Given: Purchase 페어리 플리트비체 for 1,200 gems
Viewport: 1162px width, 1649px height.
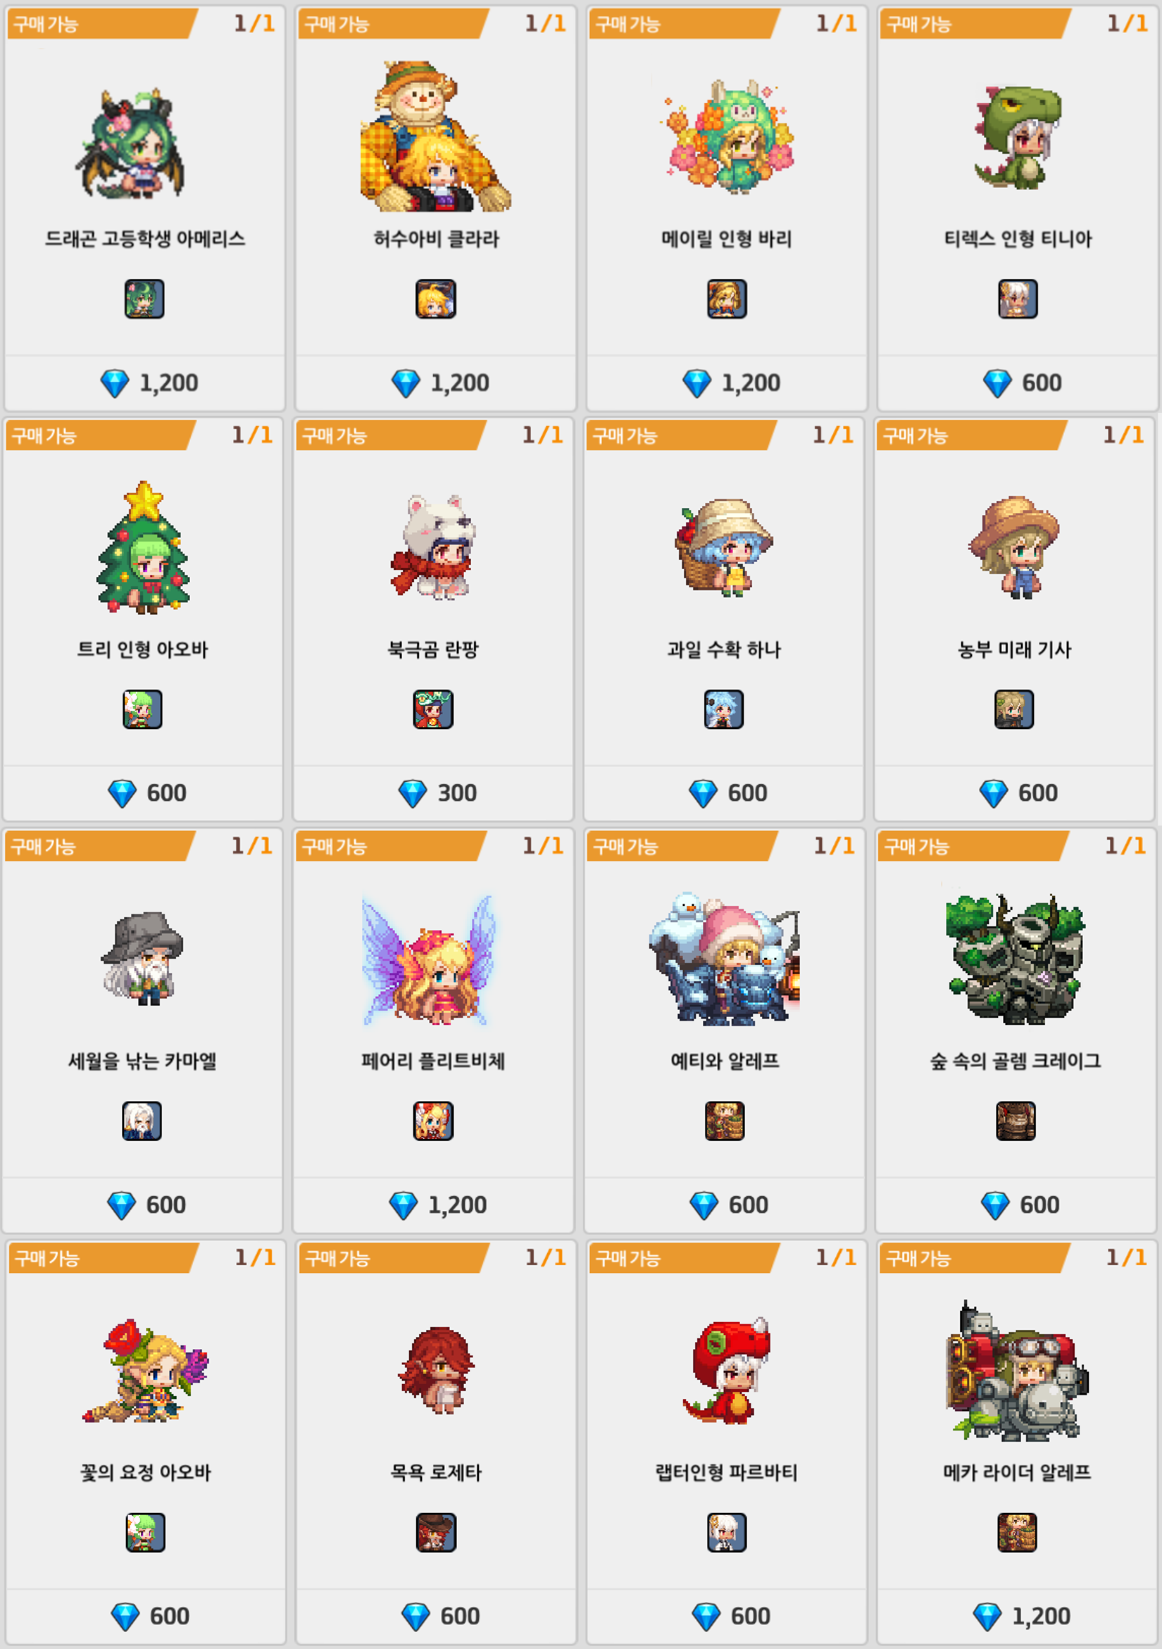Looking at the screenshot, I should pyautogui.click(x=437, y=1205).
